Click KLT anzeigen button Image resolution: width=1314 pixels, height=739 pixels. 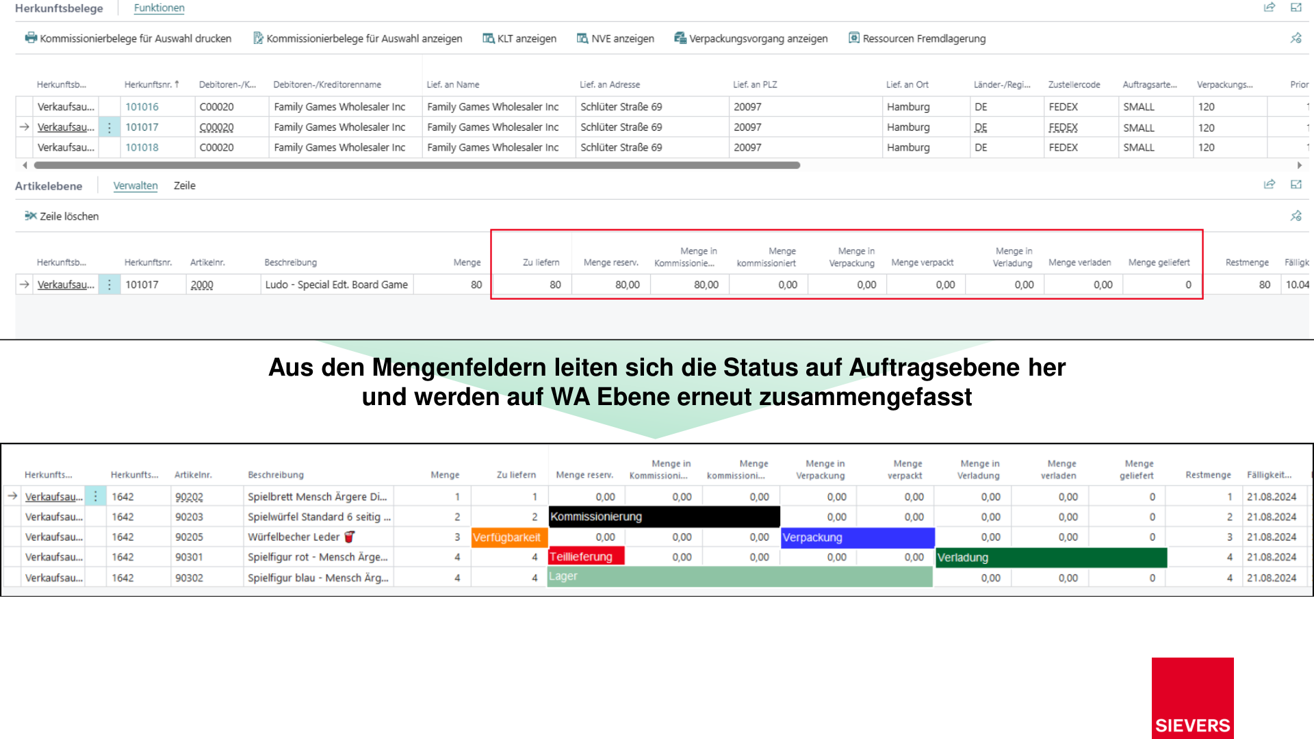pyautogui.click(x=519, y=38)
